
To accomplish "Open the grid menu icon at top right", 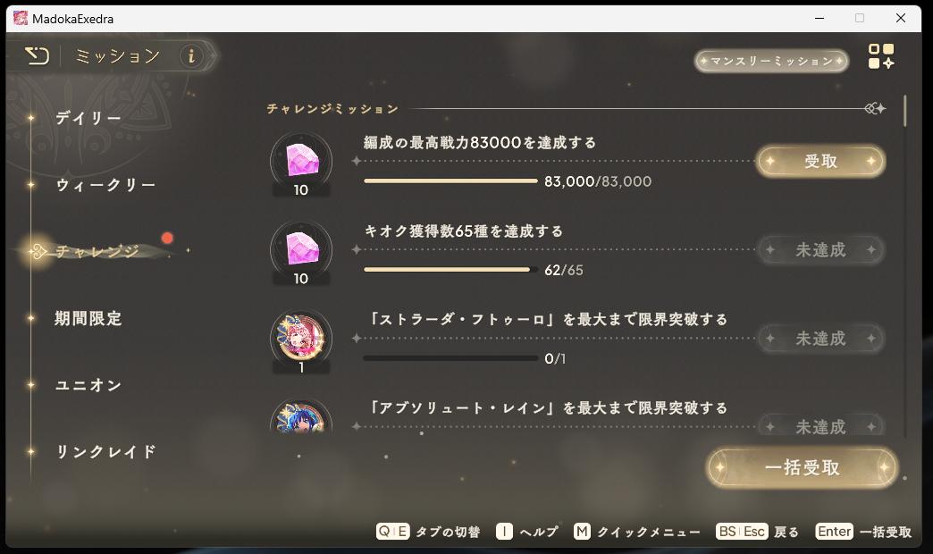I will 880,56.
